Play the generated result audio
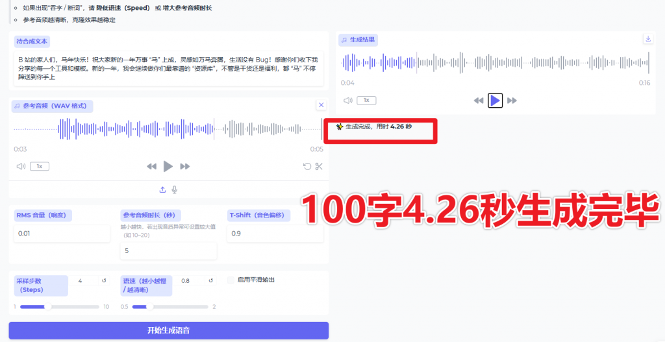 pyautogui.click(x=495, y=101)
